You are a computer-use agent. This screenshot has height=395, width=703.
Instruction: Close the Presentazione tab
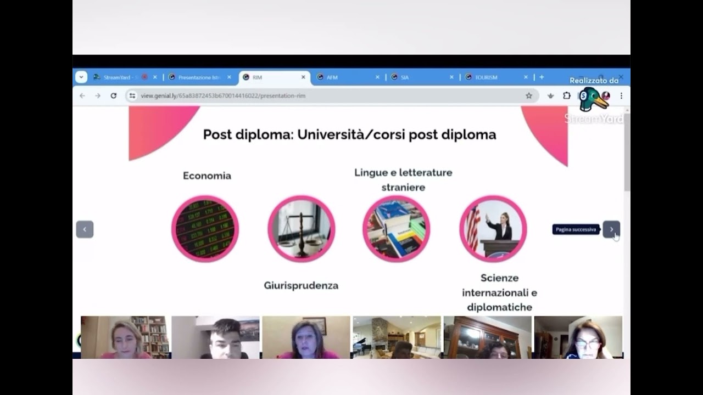pyautogui.click(x=229, y=77)
